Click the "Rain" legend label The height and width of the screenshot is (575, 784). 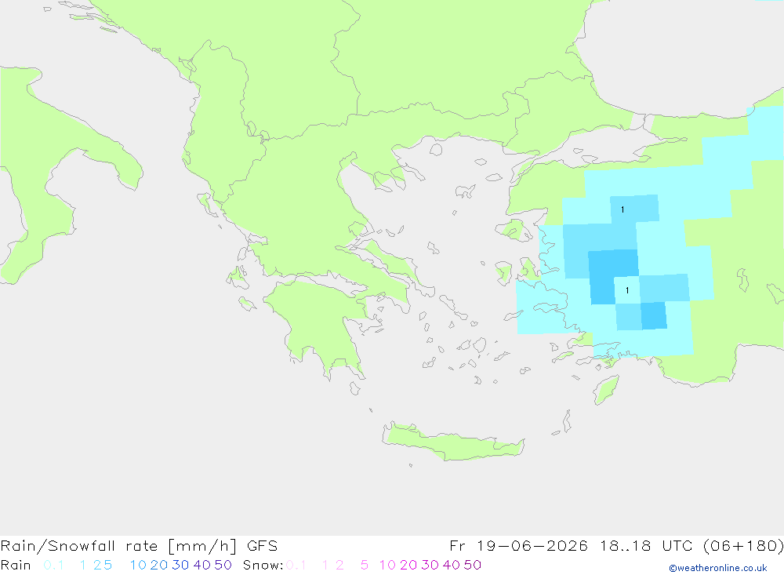16,565
